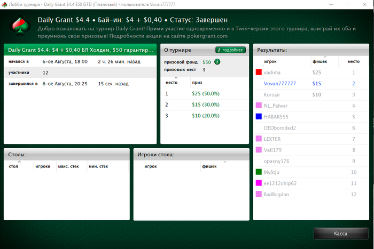Click the pink color tag next to NL_Palwer
Image resolution: width=374 pixels, height=249 pixels.
pos(259,106)
